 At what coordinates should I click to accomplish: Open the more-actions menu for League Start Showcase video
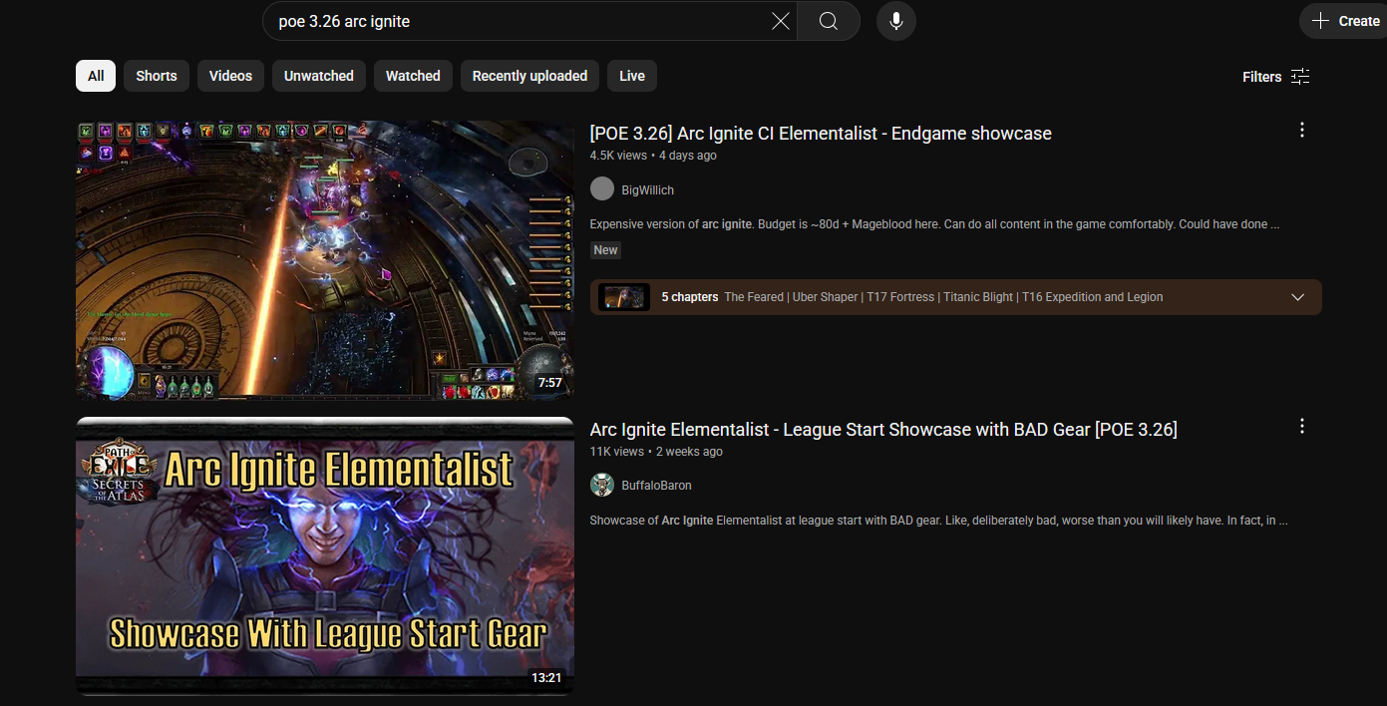pyautogui.click(x=1301, y=427)
